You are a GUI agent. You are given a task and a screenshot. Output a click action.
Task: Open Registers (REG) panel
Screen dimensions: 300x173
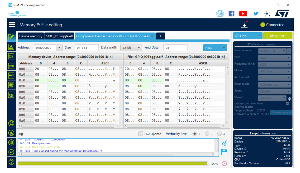11,95
